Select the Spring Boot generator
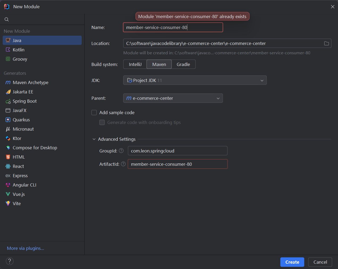This screenshot has width=338, height=269. coord(24,101)
